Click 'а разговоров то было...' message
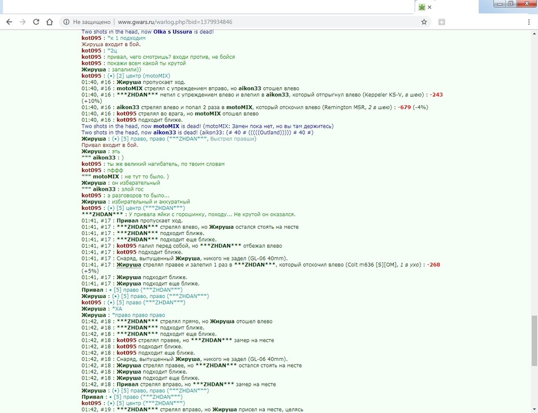 138,196
